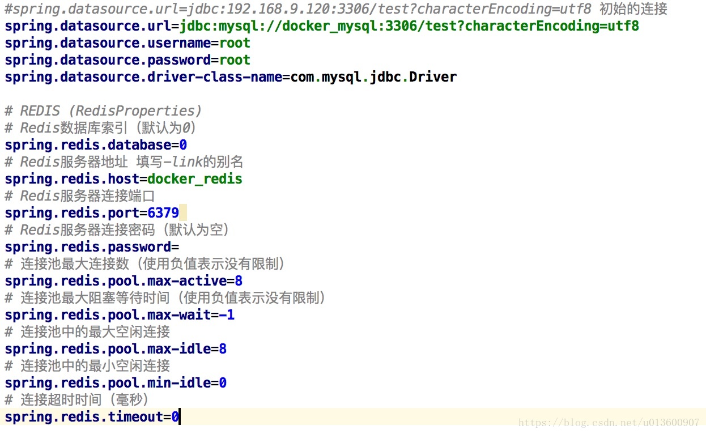Click the spring.redis.pool.min-idle=0 line
The width and height of the screenshot is (706, 434).
pyautogui.click(x=116, y=383)
